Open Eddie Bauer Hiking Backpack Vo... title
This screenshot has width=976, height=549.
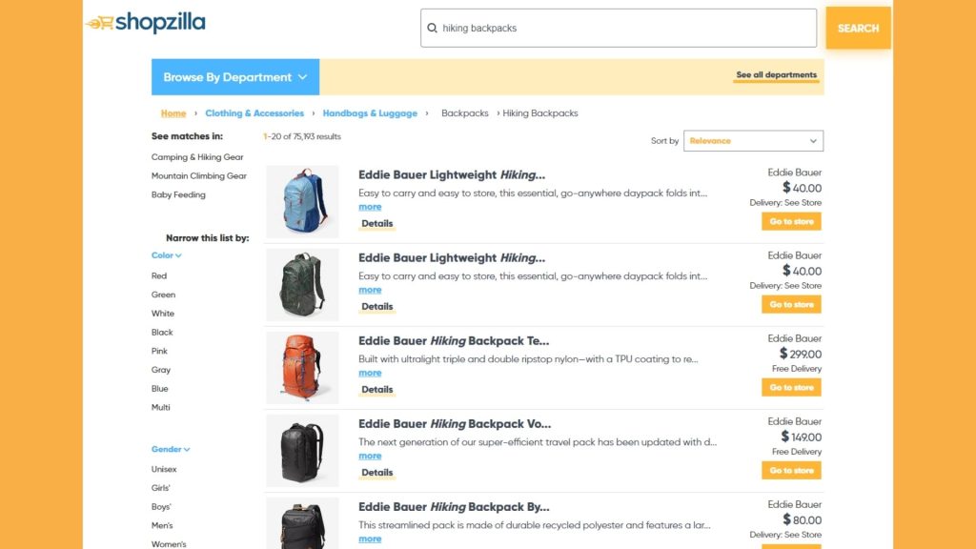pos(455,424)
